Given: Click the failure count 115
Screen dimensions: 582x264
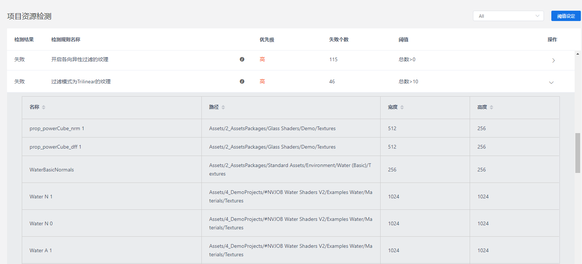Looking at the screenshot, I should point(333,59).
